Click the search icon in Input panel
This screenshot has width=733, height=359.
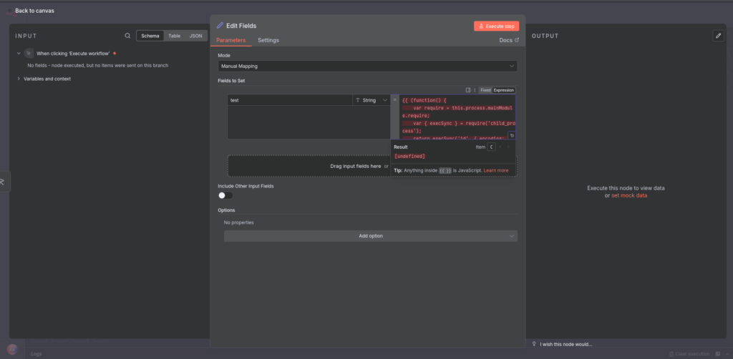[127, 36]
